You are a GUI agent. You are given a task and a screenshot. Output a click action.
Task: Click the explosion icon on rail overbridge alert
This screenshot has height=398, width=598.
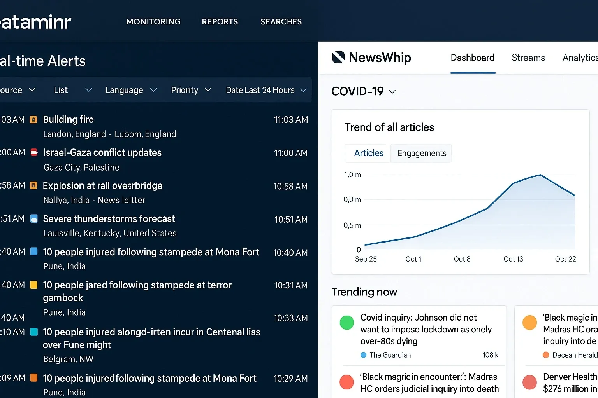tap(33, 185)
